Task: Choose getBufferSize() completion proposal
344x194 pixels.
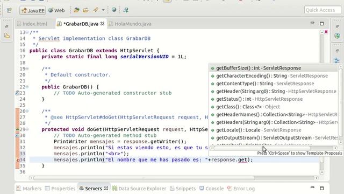Action: [x=274, y=68]
